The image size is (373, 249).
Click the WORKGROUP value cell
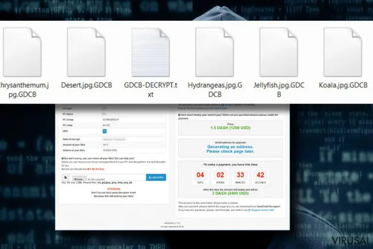134,120
